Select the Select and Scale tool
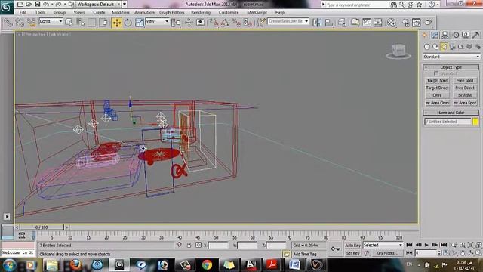 point(139,23)
